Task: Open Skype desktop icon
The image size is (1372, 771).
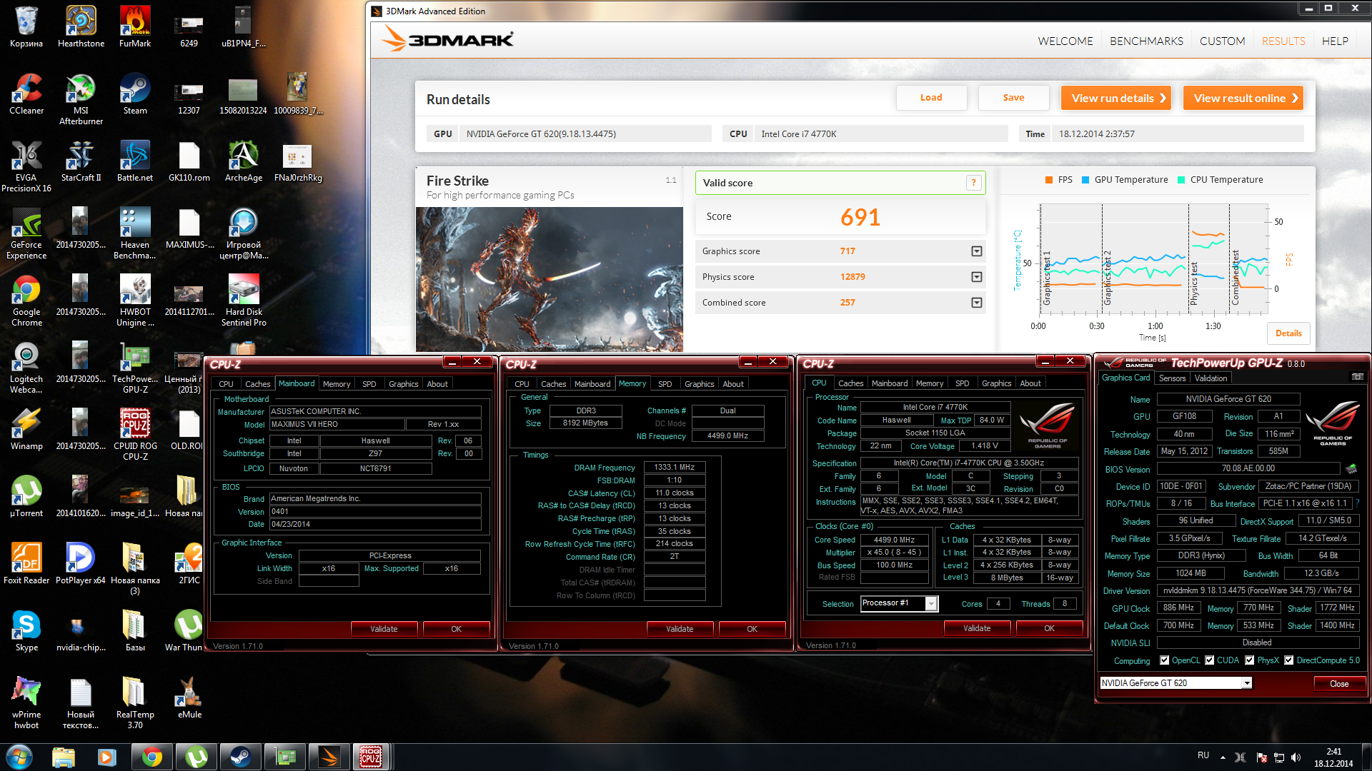Action: pos(26,631)
